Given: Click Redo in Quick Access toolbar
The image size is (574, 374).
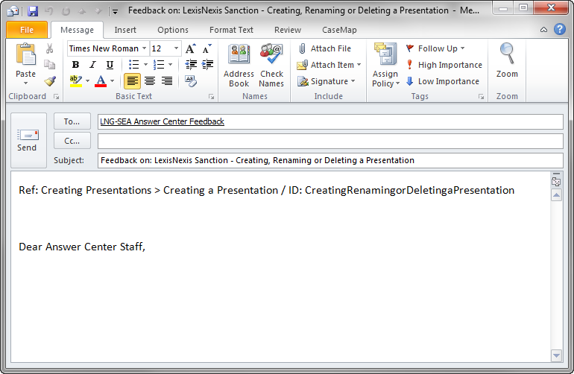Looking at the screenshot, I should coord(66,11).
